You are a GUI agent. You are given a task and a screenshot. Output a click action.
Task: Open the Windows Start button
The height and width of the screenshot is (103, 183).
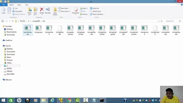pos(3,100)
